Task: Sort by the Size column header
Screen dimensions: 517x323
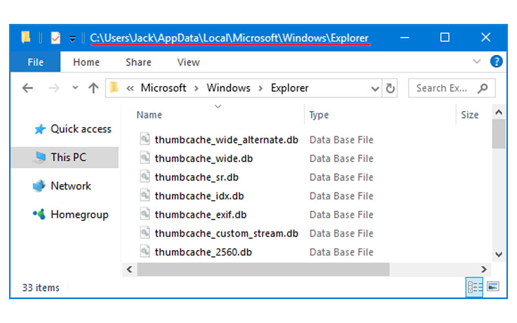Action: click(470, 115)
